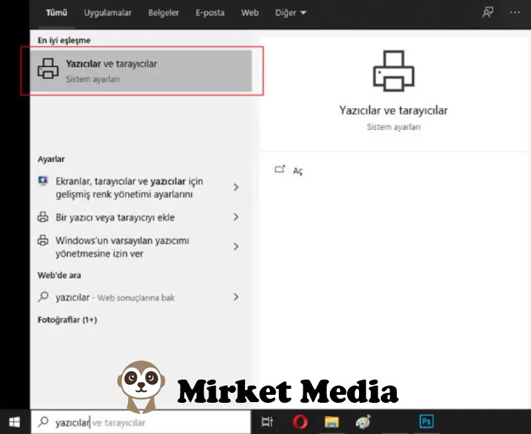Open File Explorer from taskbar

pyautogui.click(x=331, y=422)
